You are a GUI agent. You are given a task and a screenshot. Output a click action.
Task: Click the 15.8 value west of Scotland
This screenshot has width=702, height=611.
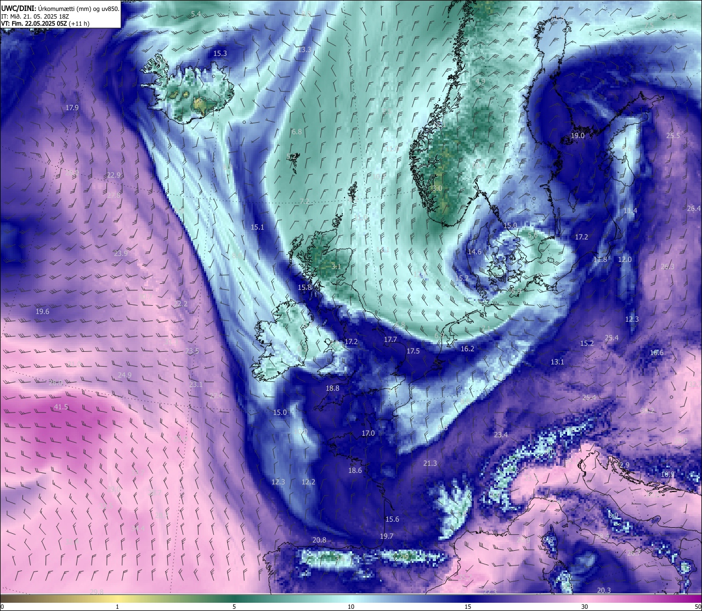(304, 288)
